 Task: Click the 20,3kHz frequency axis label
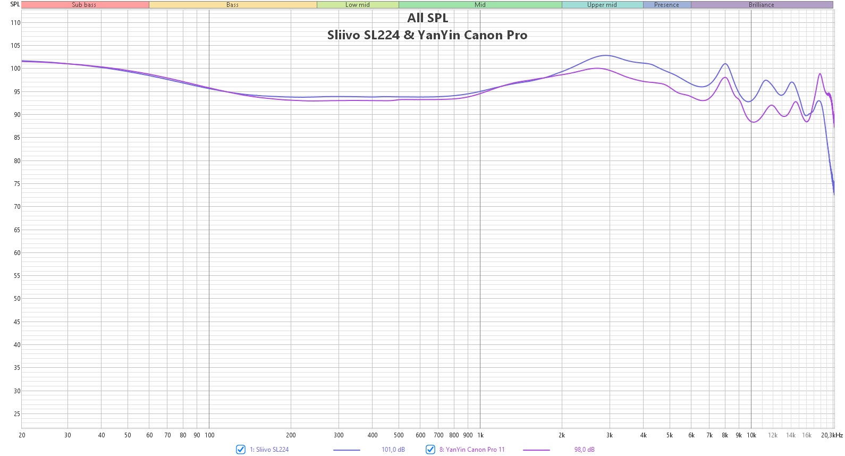tap(832, 435)
